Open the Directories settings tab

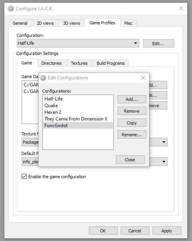click(52, 63)
